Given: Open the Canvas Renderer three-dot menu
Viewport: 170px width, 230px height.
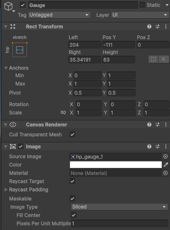Looking at the screenshot, I should 166,125.
